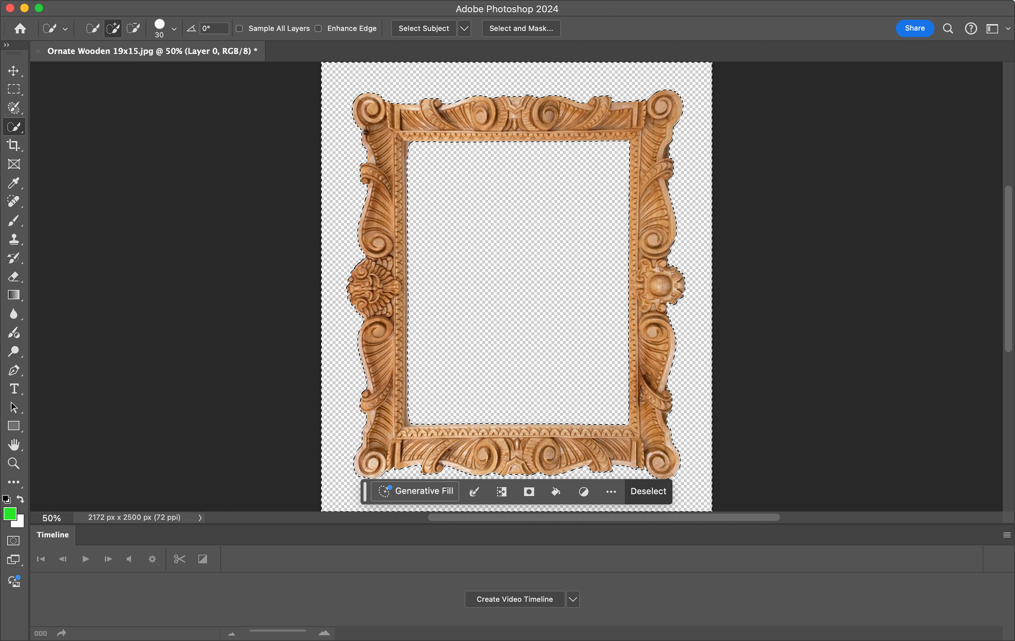Select the Eyedropper tool
This screenshot has height=641, width=1015.
[14, 183]
